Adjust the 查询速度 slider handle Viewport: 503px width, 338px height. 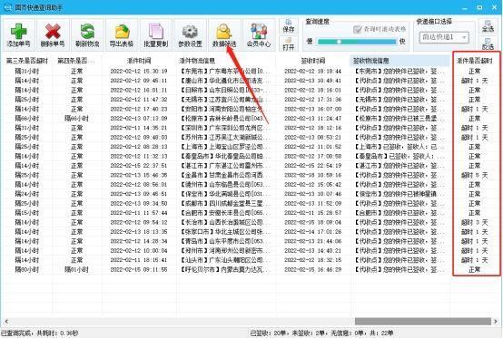[x=339, y=42]
